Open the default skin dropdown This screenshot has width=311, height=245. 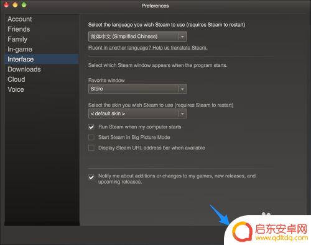pyautogui.click(x=137, y=114)
